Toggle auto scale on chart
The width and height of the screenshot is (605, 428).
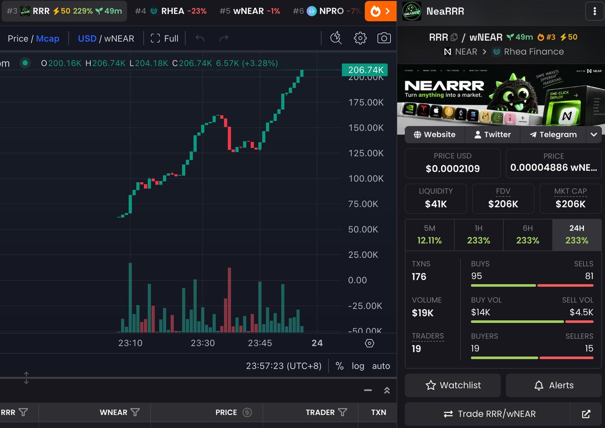(381, 366)
